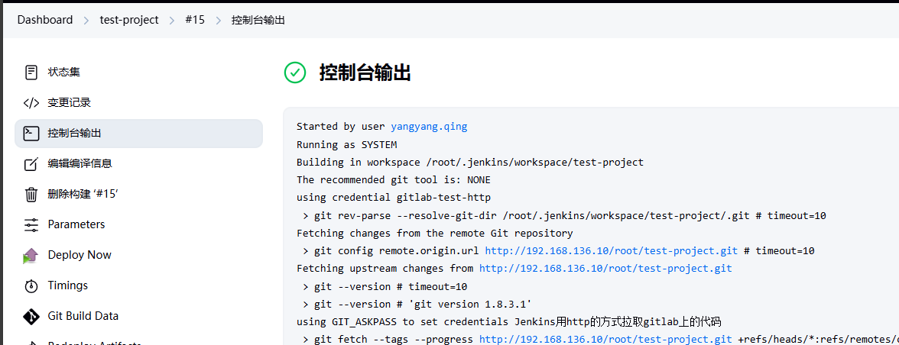Viewport: 899px width, 345px height.
Task: Click the 控制台输出 page heading
Action: [x=365, y=73]
